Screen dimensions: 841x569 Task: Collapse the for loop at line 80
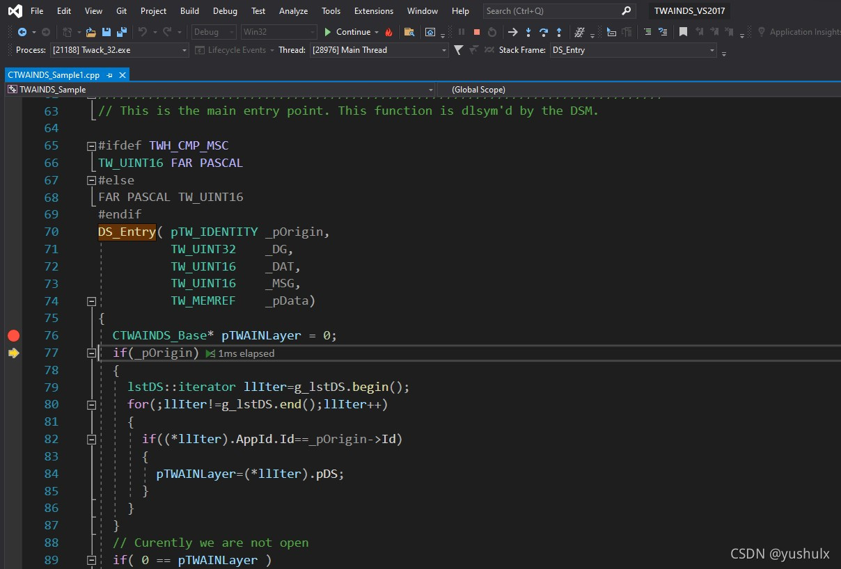[x=91, y=405]
